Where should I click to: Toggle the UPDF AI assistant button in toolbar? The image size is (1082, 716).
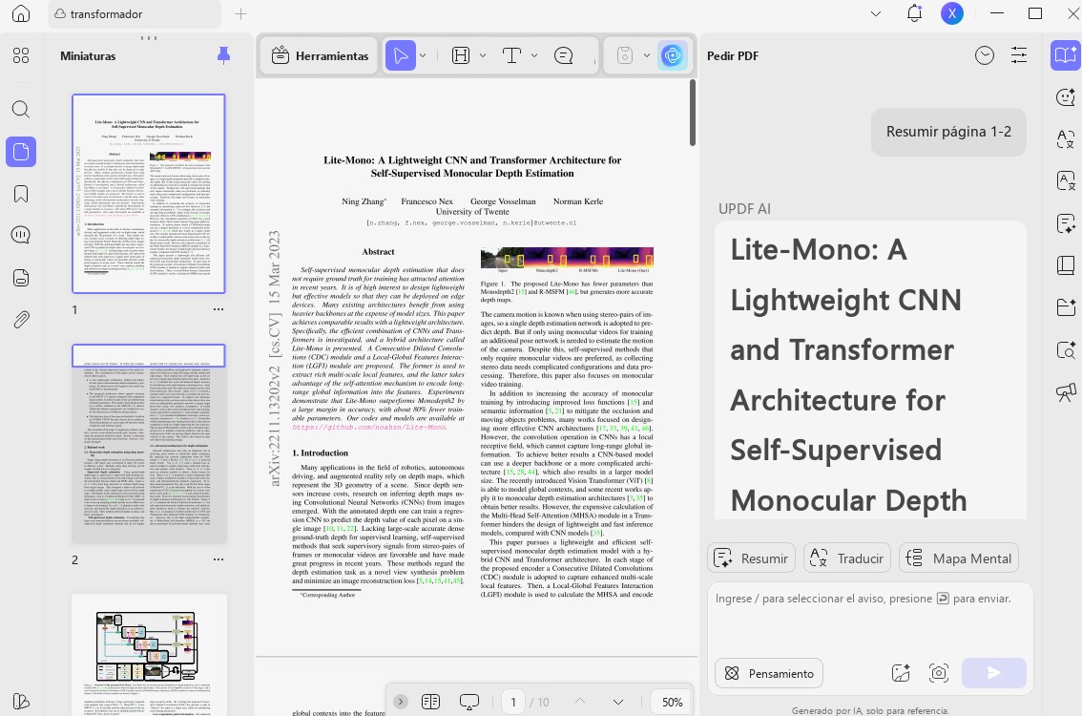(x=672, y=55)
